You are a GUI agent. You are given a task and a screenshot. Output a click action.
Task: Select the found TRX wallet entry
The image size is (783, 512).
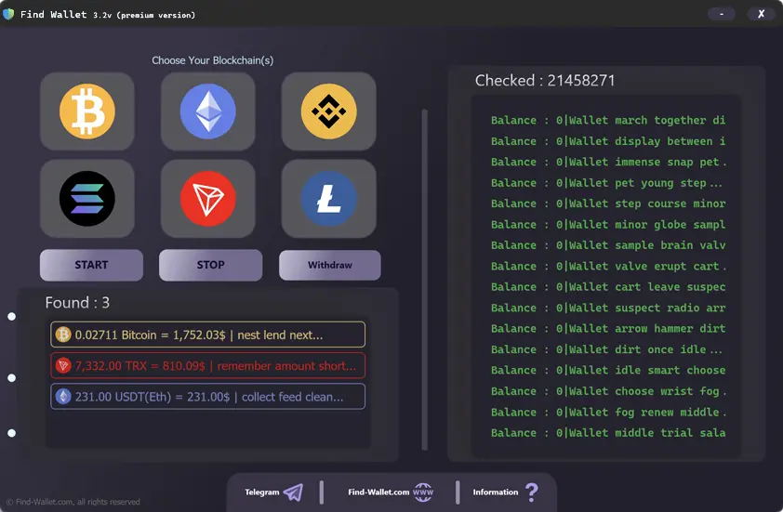(207, 366)
